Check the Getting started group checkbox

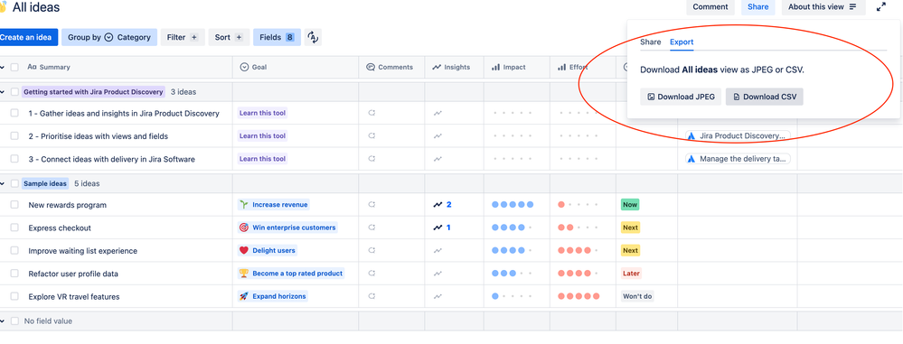click(x=14, y=92)
